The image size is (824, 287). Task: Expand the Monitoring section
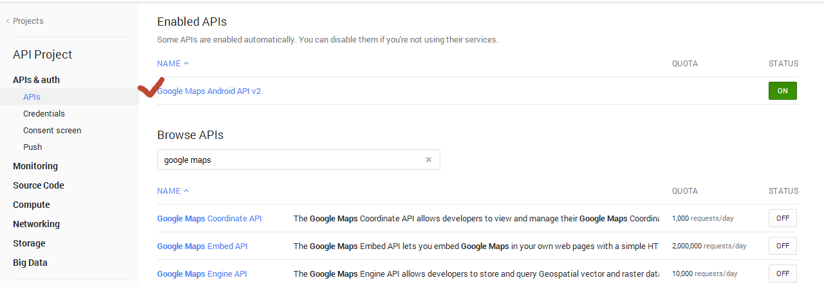(x=35, y=166)
